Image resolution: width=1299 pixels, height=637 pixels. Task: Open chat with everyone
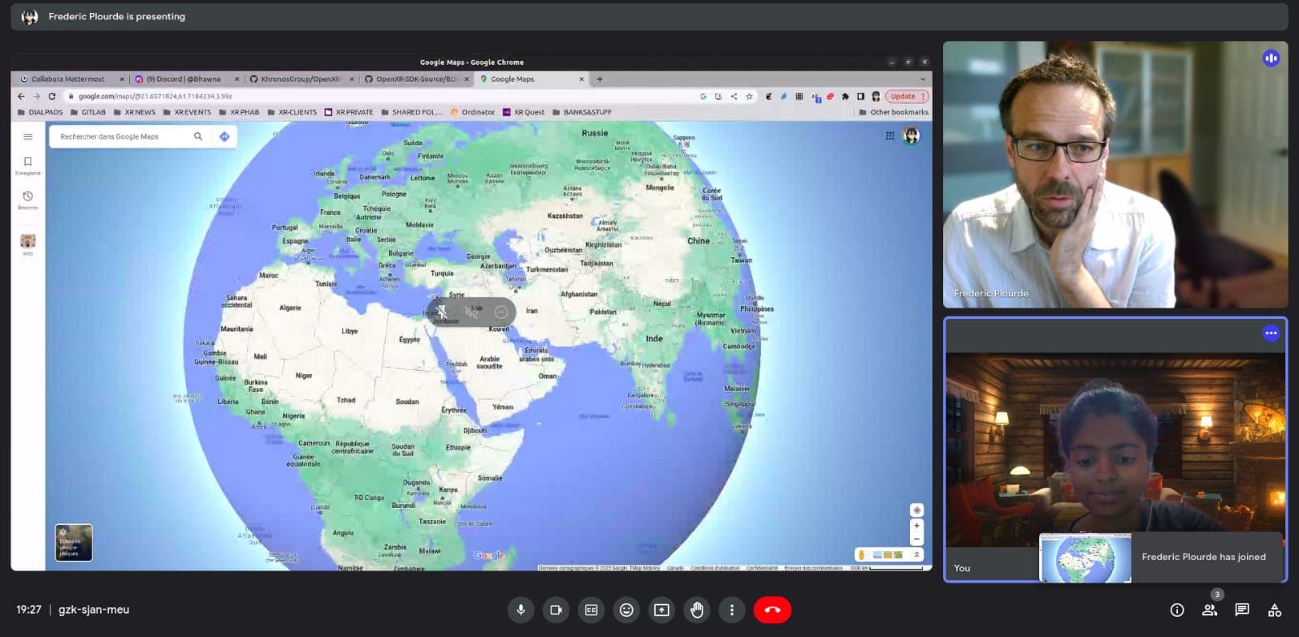point(1242,610)
